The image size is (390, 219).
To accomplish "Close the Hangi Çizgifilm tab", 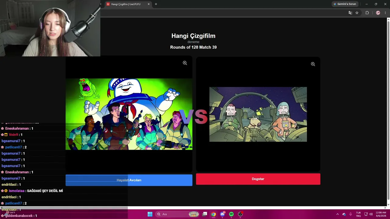I will (x=149, y=4).
